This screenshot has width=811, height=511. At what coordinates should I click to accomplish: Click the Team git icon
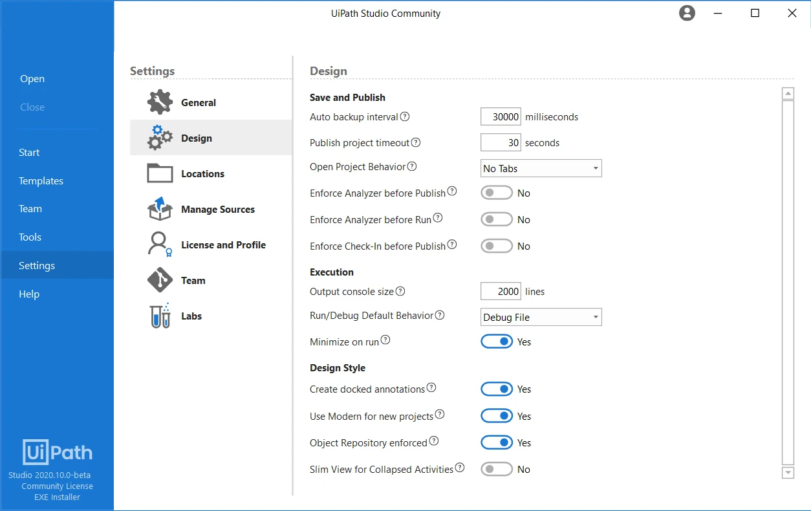pos(160,280)
